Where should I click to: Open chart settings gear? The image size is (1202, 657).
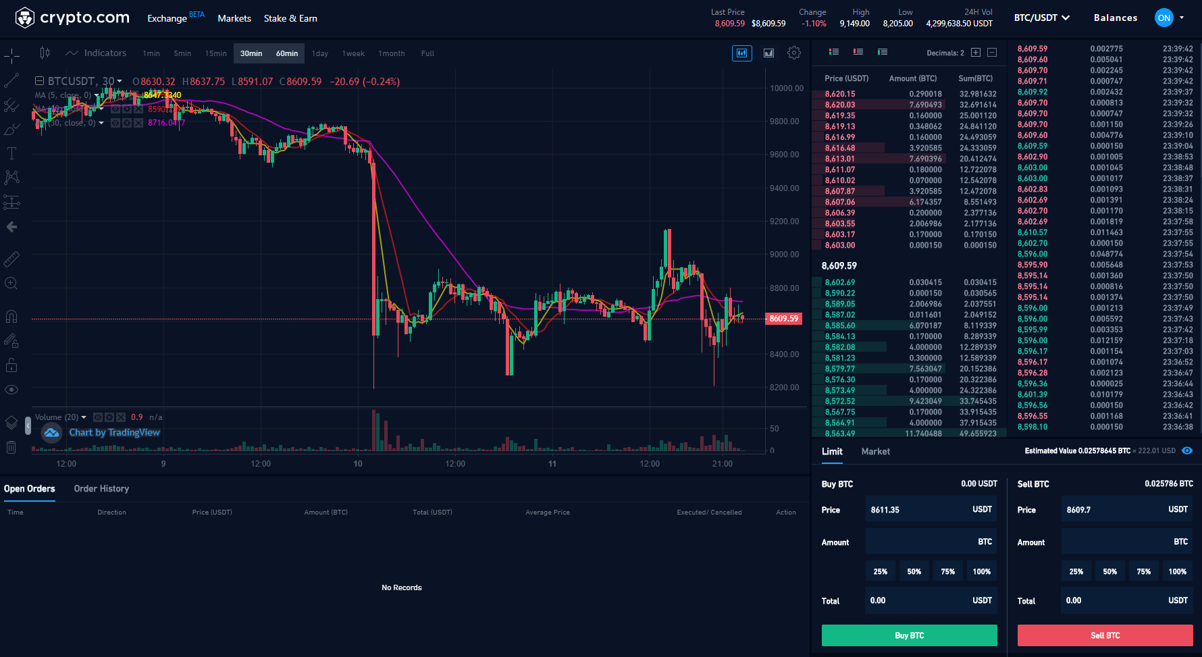(x=794, y=53)
